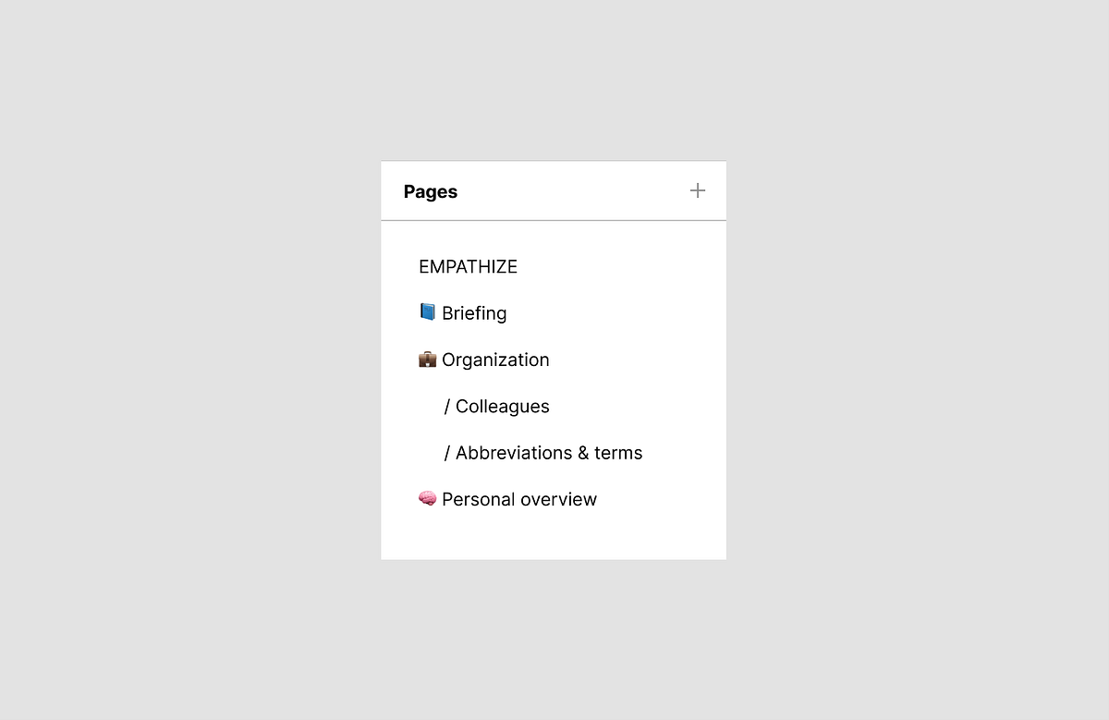
Task: Open the Briefing page
Action: tap(474, 312)
